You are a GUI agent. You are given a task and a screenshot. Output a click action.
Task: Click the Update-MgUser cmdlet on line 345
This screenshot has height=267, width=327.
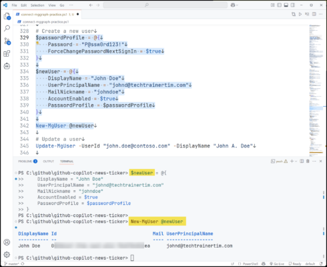55,146
